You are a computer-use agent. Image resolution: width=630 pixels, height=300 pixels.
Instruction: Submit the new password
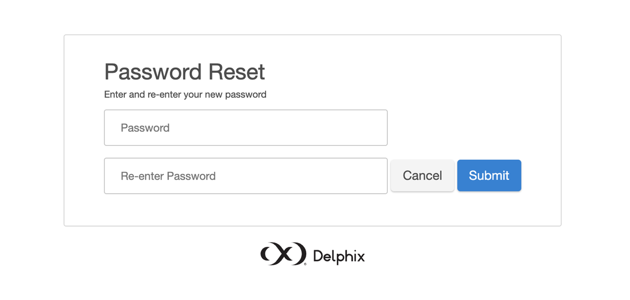click(x=489, y=176)
